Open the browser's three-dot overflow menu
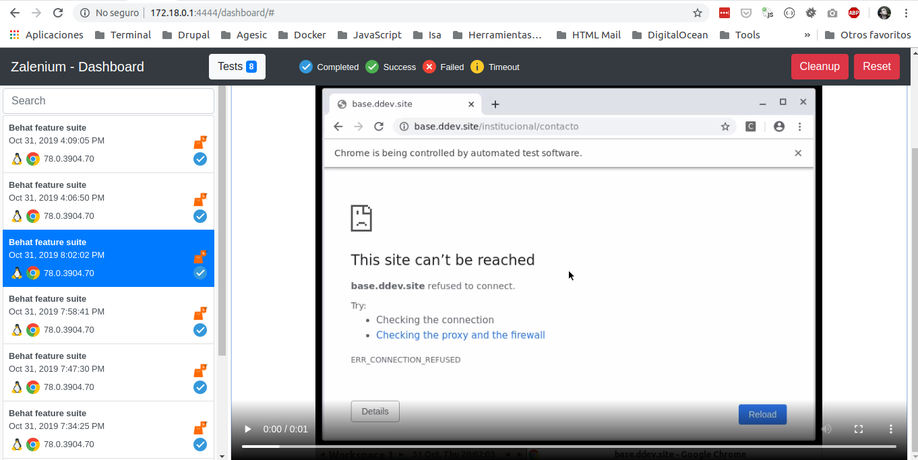 pyautogui.click(x=907, y=12)
